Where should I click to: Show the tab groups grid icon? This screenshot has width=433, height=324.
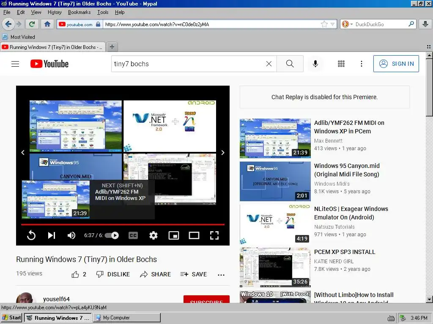point(429,47)
